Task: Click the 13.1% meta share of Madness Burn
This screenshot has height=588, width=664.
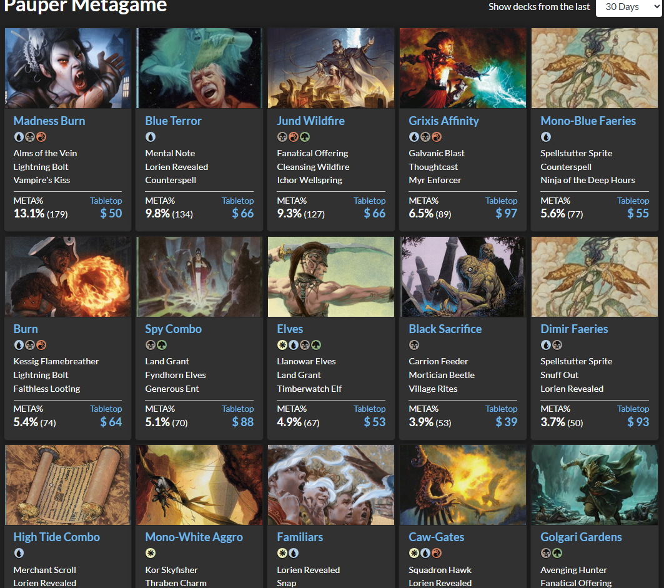Action: pyautogui.click(x=29, y=213)
